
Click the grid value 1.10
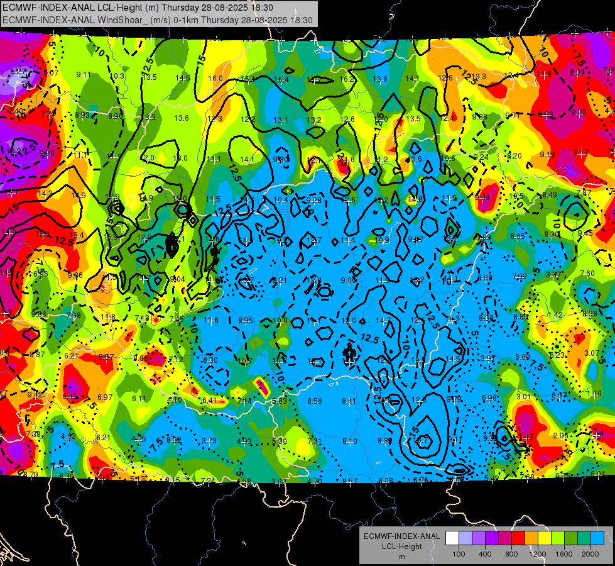pyautogui.click(x=594, y=394)
